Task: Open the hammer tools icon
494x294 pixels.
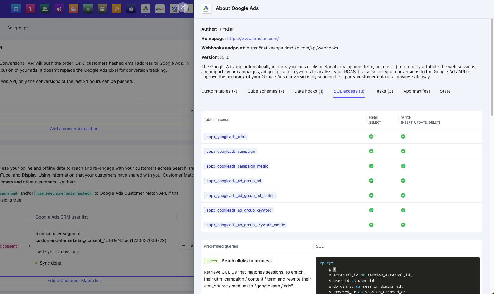Action: click(x=117, y=9)
